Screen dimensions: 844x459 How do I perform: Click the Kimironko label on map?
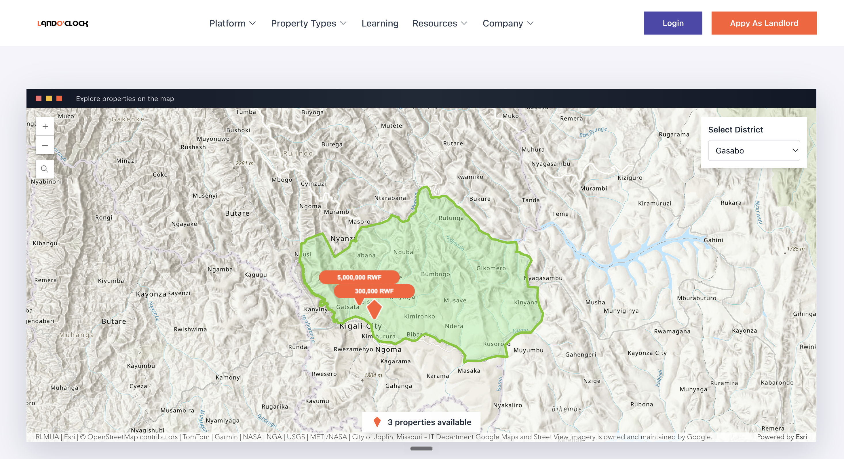(419, 316)
